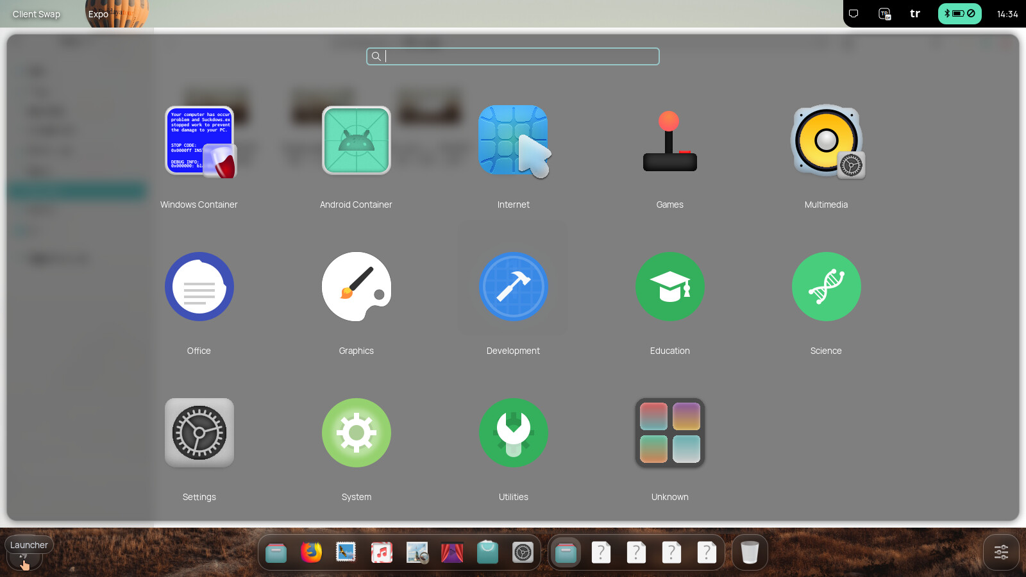This screenshot has height=577, width=1026.
Task: Open the Utilities wrench category
Action: coord(513,433)
